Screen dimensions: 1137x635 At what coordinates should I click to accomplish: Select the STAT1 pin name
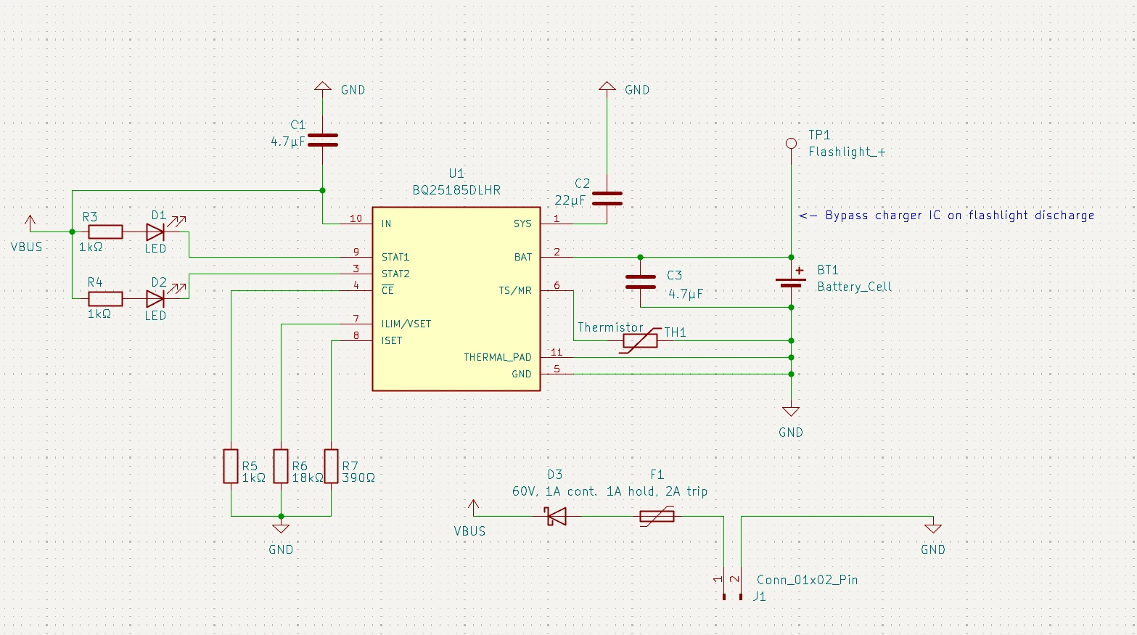pos(395,257)
